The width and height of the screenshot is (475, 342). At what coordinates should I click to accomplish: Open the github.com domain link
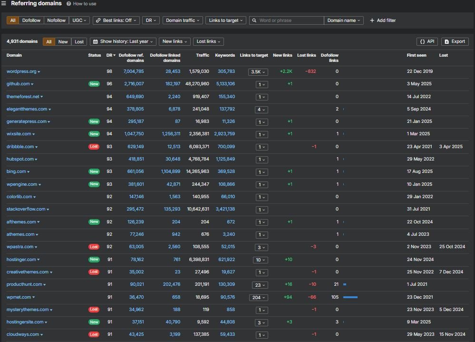tap(18, 84)
